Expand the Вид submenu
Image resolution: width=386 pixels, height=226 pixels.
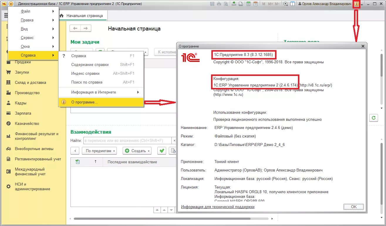pos(33,29)
